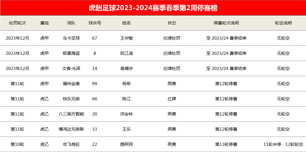Click 无轮空 in 陈江 row

click(x=283, y=99)
